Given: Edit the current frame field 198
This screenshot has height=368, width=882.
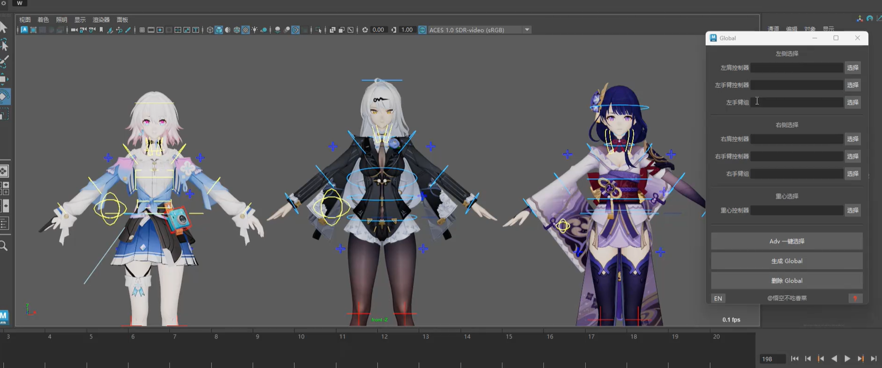Looking at the screenshot, I should tap(772, 359).
